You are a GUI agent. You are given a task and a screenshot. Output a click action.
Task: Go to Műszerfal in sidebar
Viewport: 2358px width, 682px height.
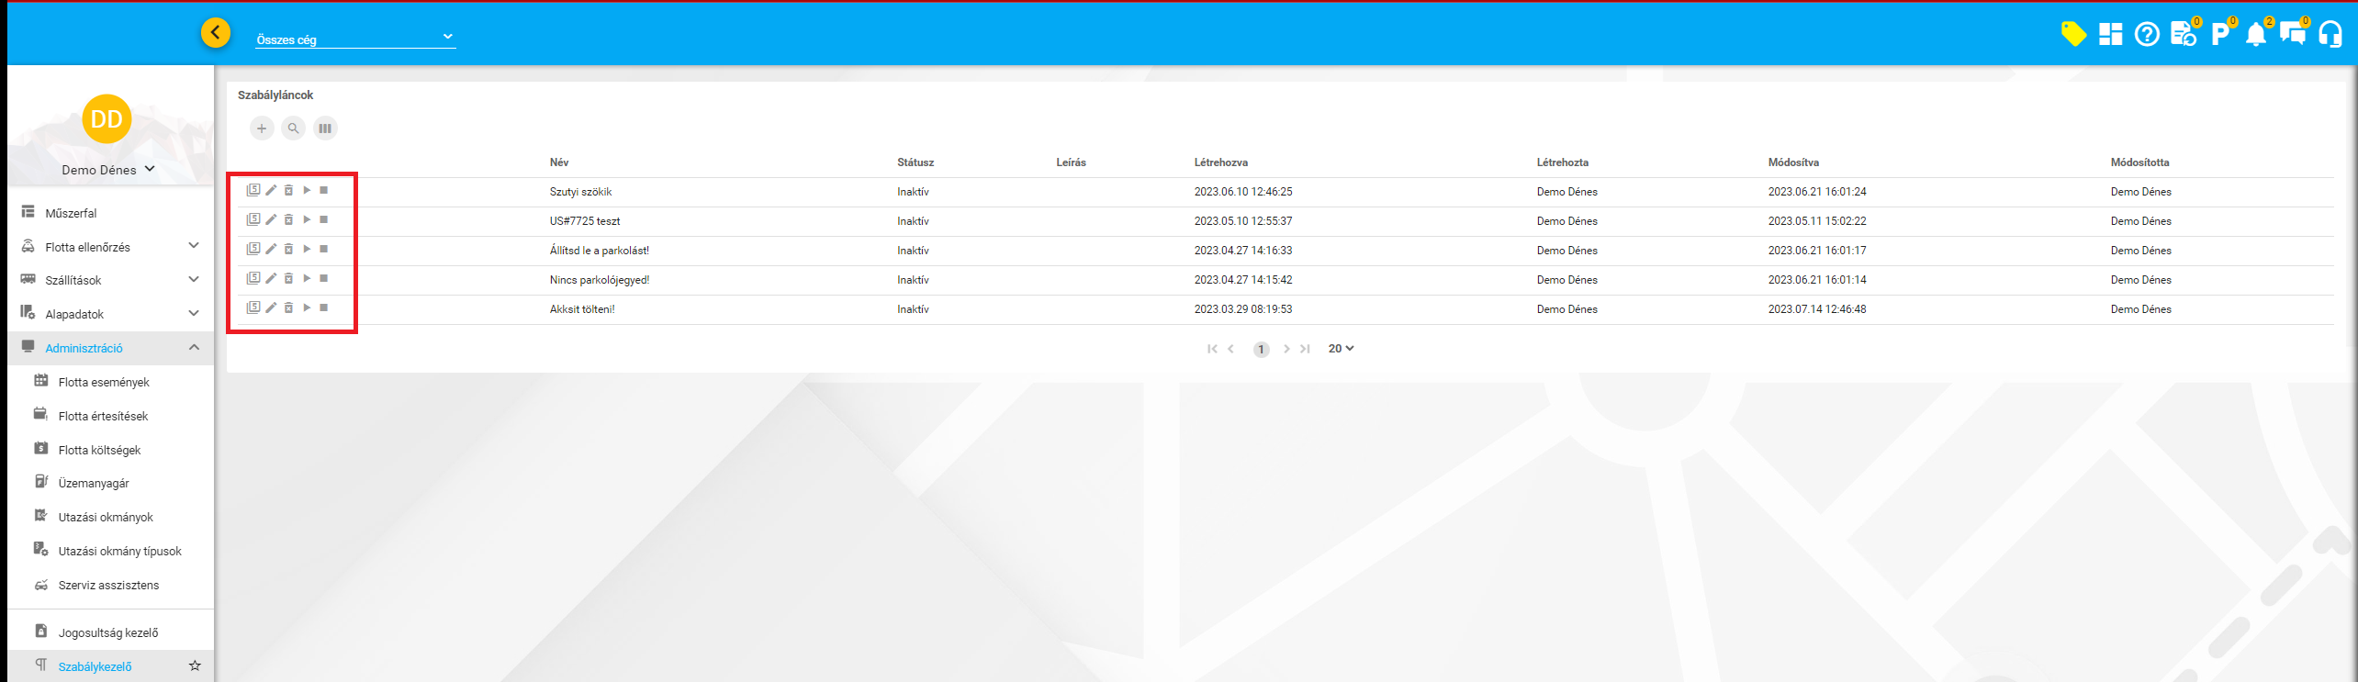71,213
